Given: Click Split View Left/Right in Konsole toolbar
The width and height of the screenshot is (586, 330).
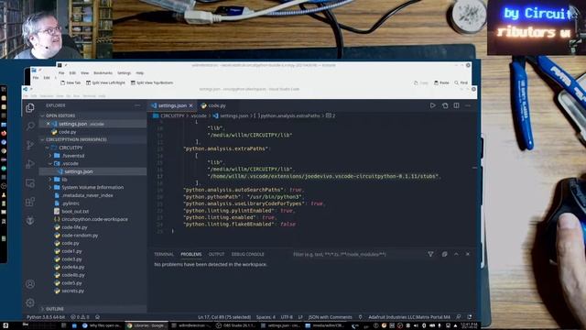Looking at the screenshot, I should (105, 82).
